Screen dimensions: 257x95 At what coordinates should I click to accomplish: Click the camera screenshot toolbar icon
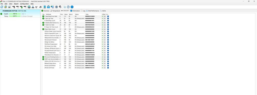[65, 7]
